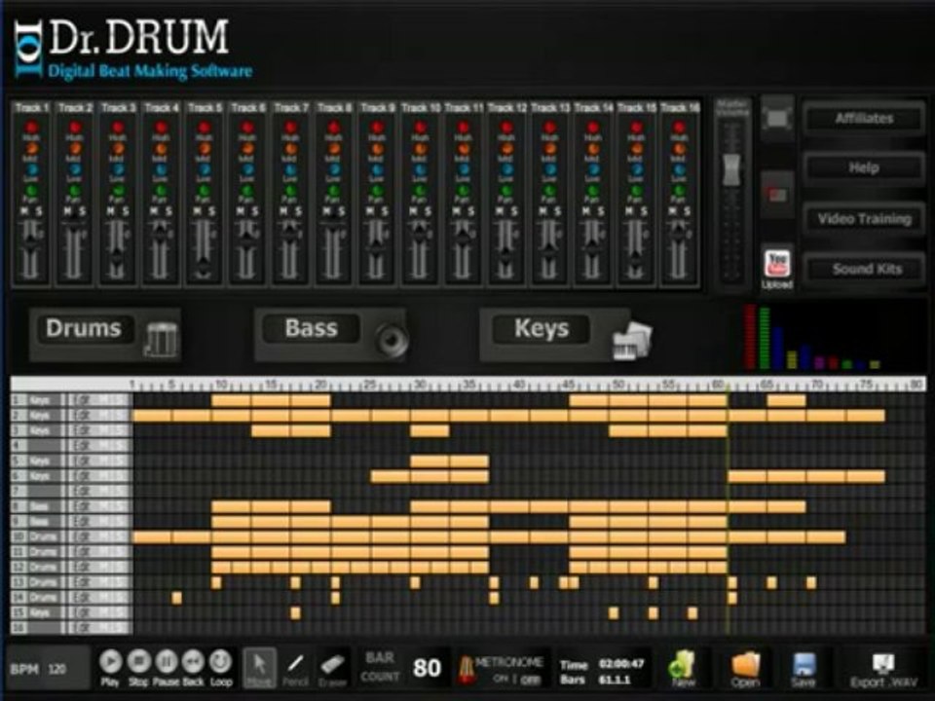935x701 pixels.
Task: Select the row 14 Drums note nearest bar 5
Action: 176,597
